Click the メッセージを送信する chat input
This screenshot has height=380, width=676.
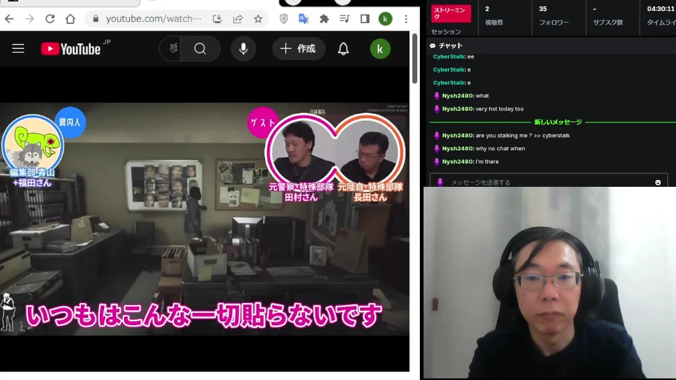(x=549, y=182)
